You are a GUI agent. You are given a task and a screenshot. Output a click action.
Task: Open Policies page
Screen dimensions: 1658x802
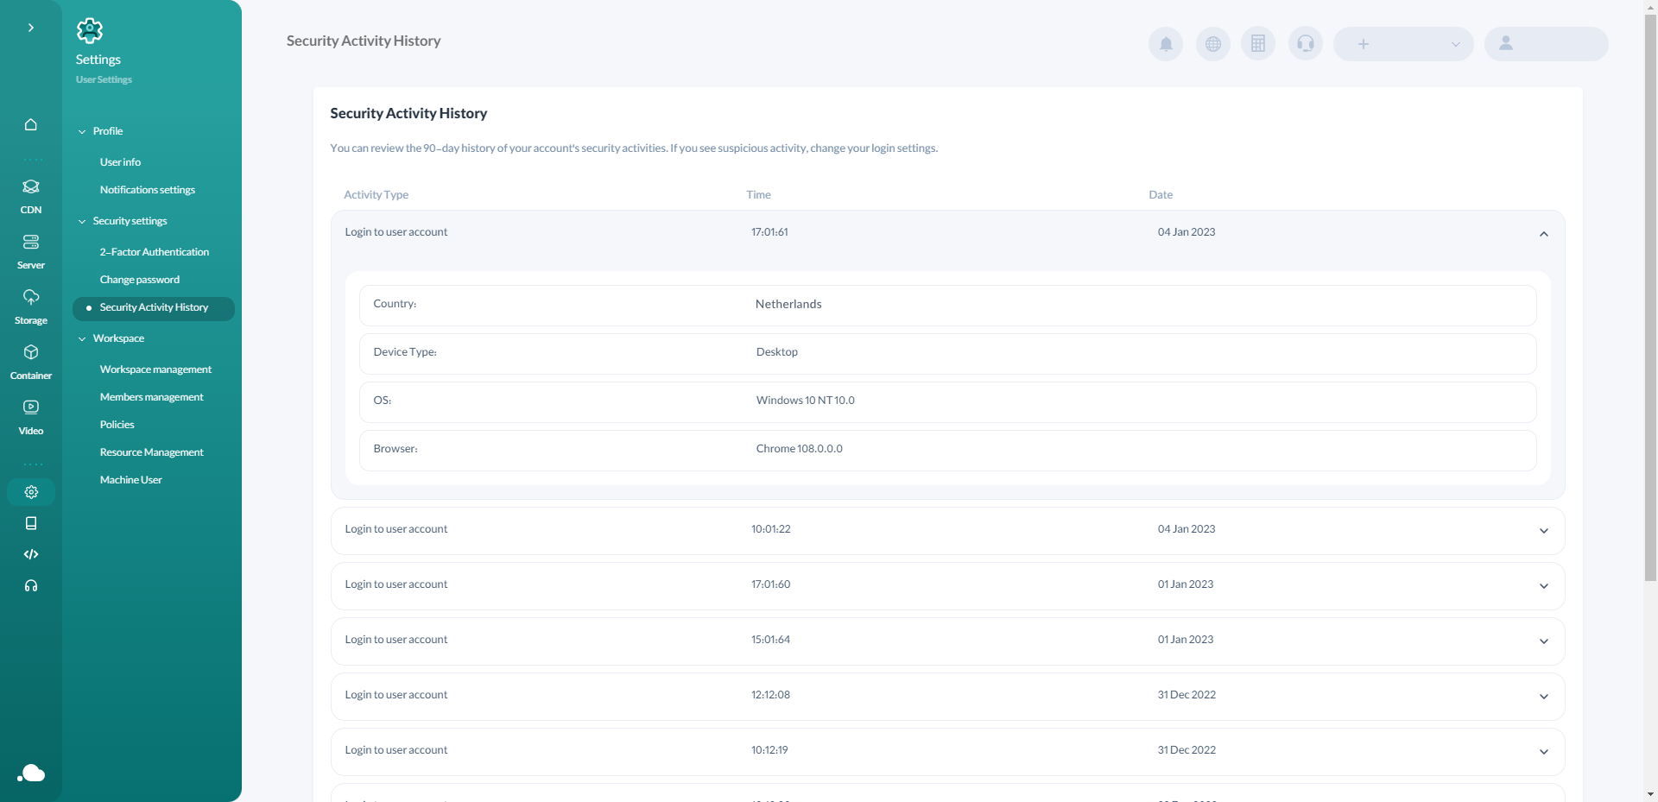[117, 425]
